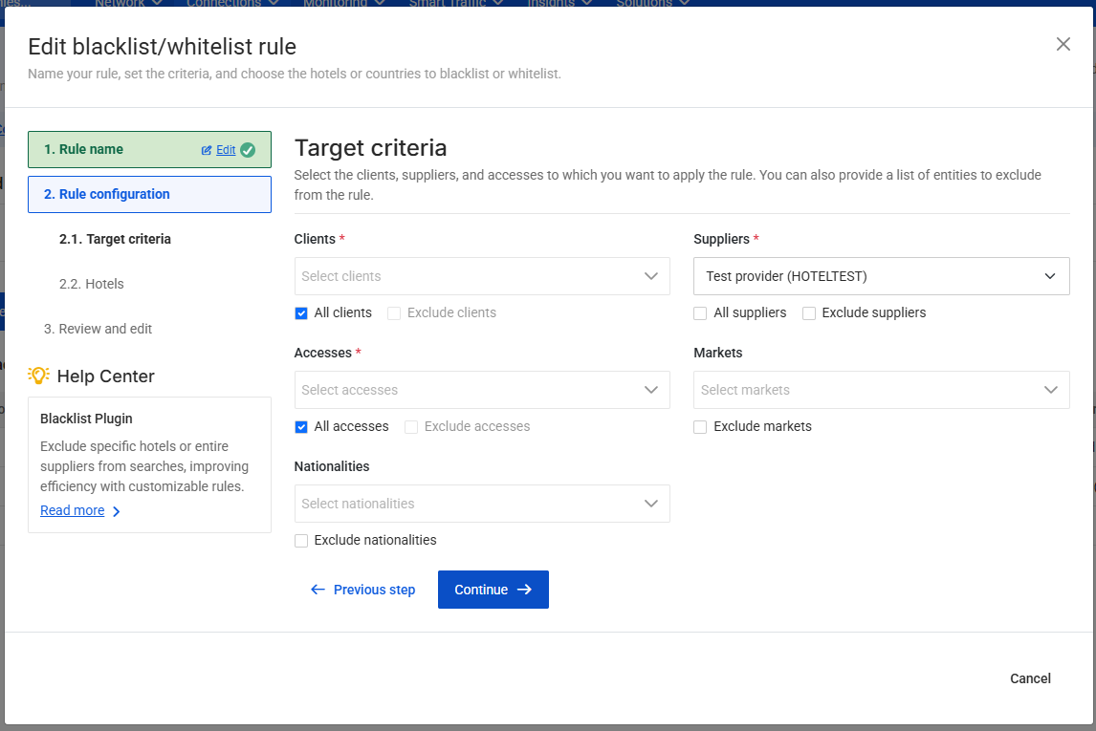This screenshot has height=731, width=1096.
Task: Enable the All suppliers checkbox
Action: (x=700, y=312)
